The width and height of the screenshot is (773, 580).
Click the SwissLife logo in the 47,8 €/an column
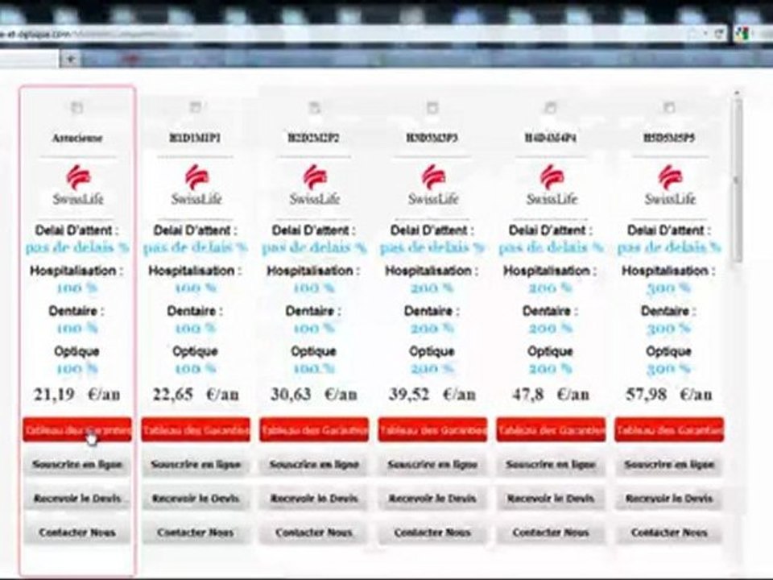tap(551, 185)
